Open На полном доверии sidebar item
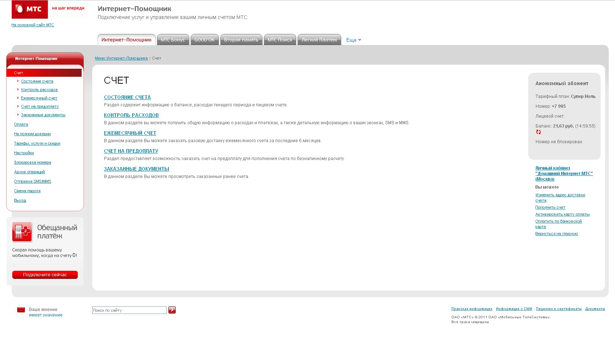615x345 pixels. [32, 134]
